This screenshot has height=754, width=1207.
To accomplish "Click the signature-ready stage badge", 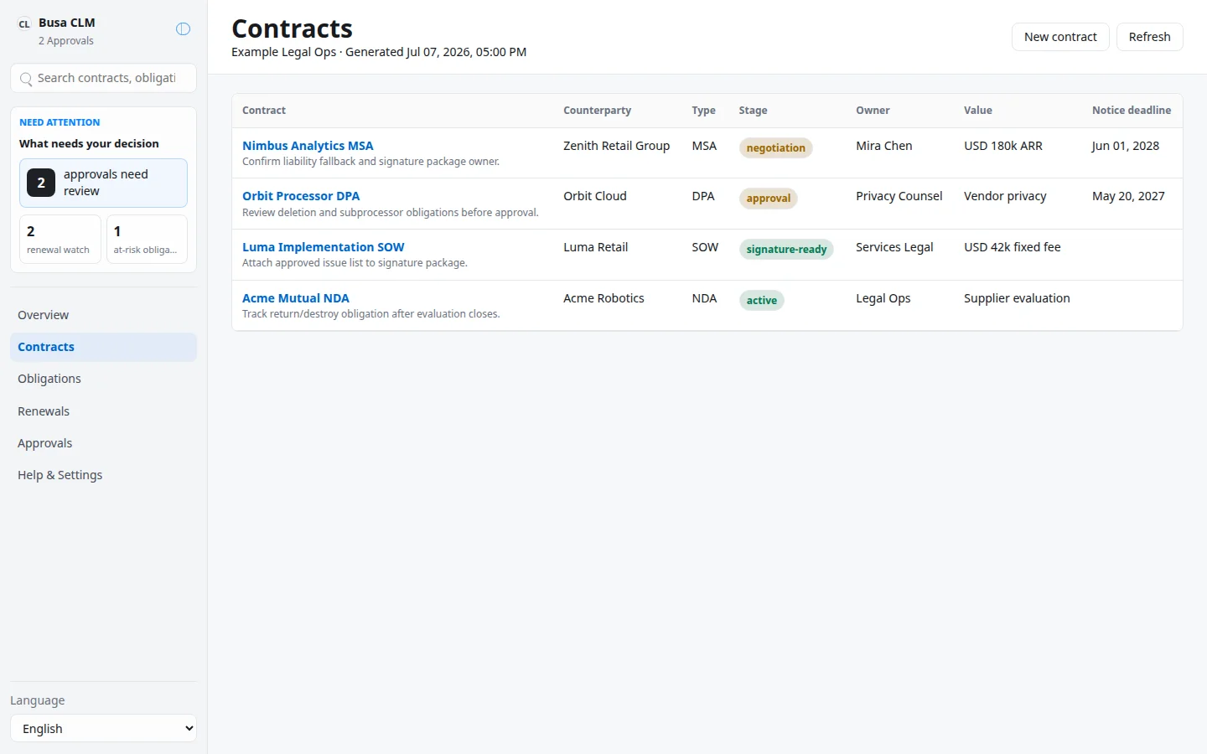I will point(786,250).
